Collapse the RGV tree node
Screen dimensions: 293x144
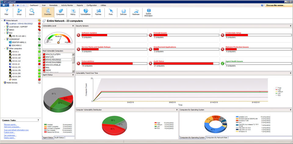pos(5,33)
